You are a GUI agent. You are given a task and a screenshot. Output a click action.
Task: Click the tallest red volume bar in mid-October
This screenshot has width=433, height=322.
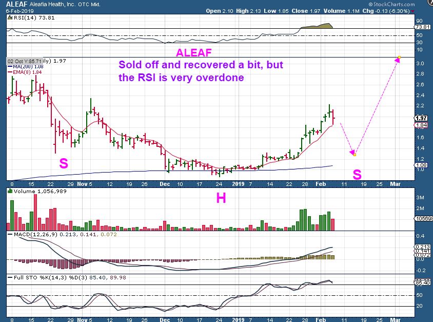click(35, 212)
